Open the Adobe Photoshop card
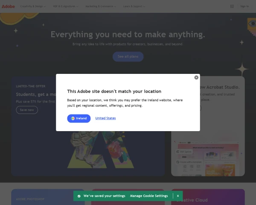The image size is (256, 205). click(x=48, y=197)
